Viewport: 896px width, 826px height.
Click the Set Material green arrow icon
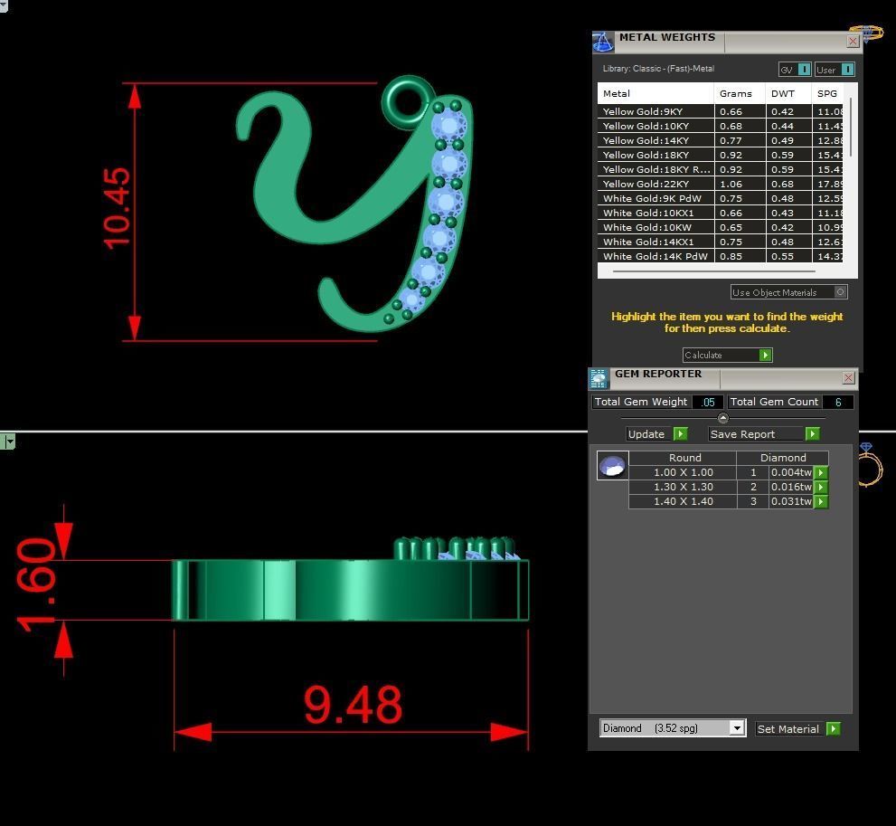pyautogui.click(x=833, y=729)
